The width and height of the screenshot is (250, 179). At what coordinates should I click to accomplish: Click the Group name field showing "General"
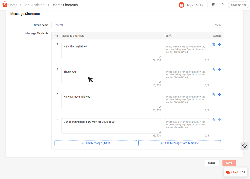coord(137,25)
